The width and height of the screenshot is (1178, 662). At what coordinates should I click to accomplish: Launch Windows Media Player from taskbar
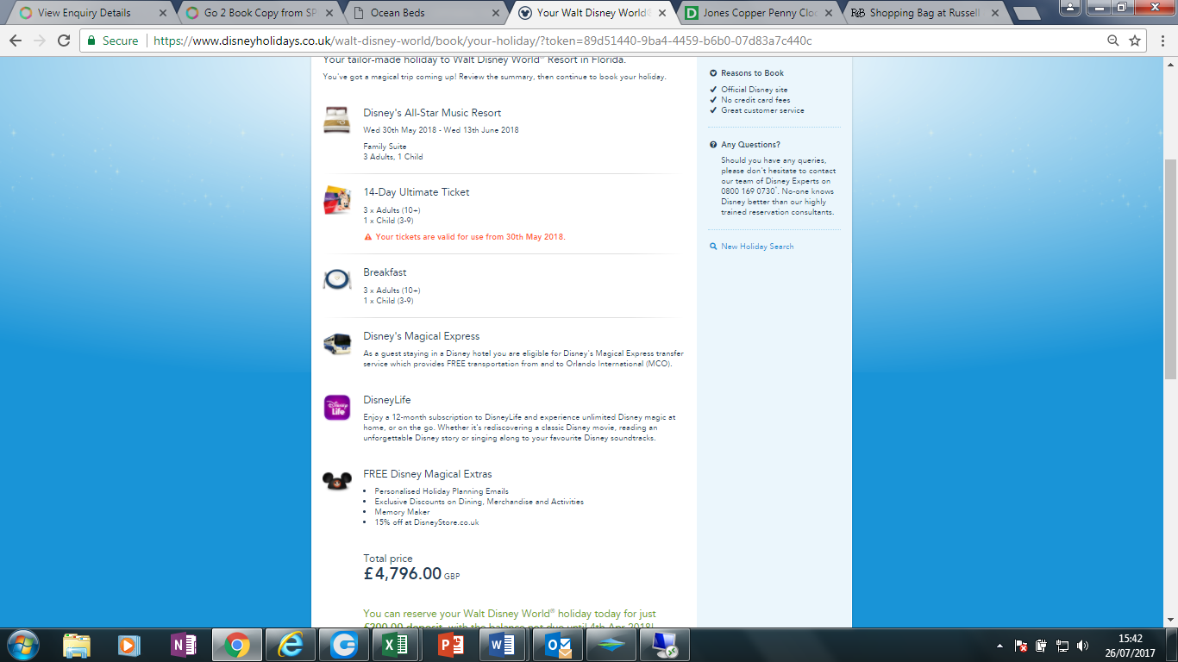coord(128,645)
